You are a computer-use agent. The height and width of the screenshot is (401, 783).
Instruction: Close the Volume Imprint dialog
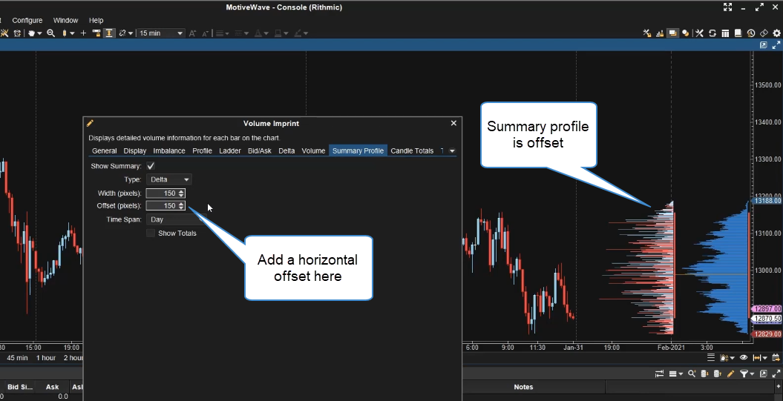(x=453, y=124)
